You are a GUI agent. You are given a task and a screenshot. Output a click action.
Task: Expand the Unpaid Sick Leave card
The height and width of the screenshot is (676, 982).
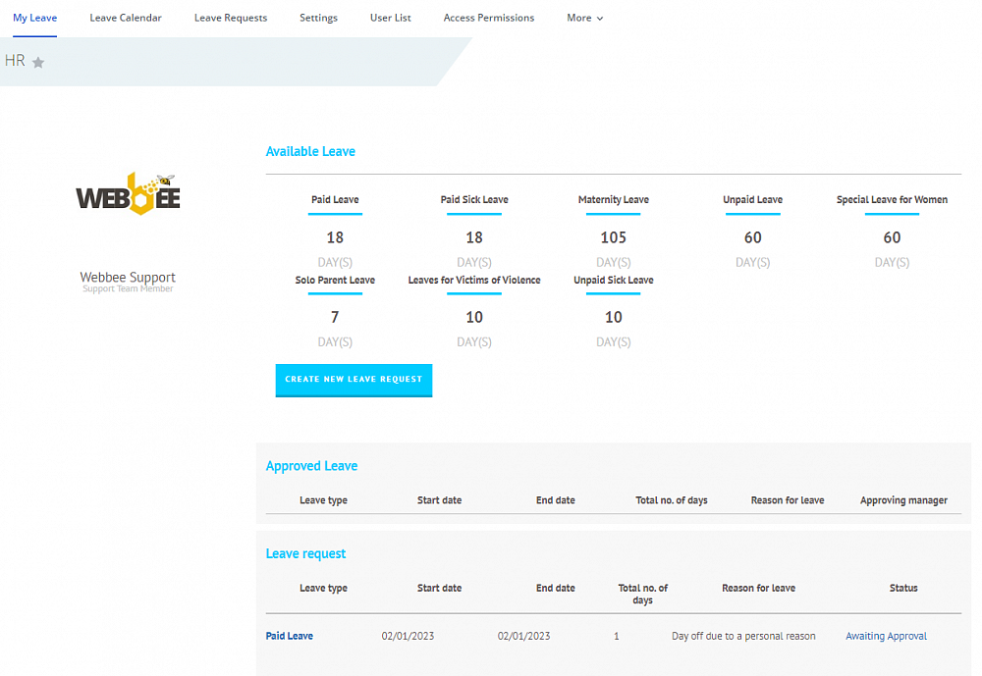[613, 281]
